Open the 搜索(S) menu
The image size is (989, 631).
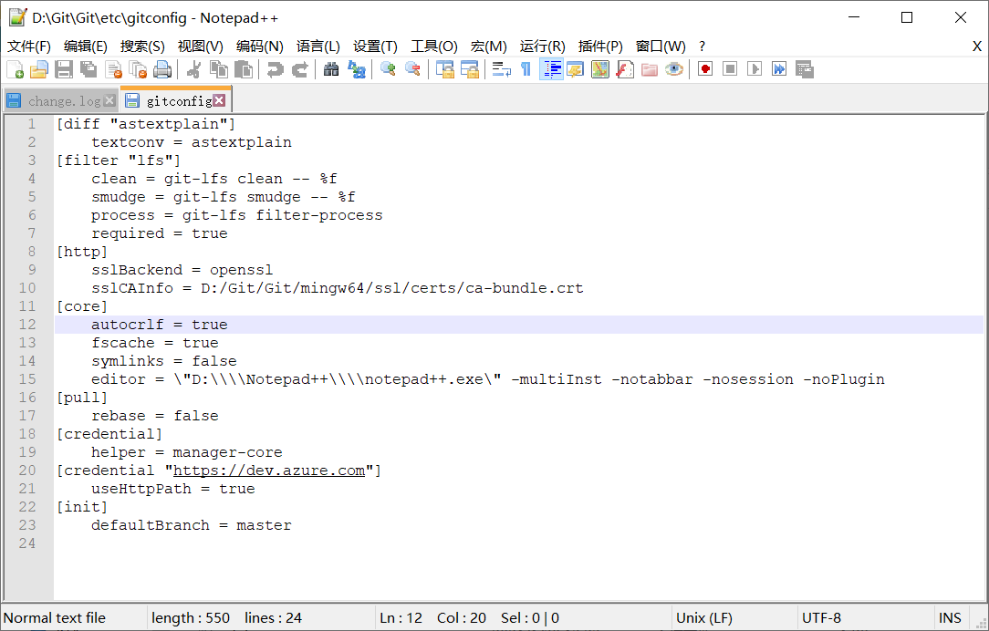click(142, 46)
